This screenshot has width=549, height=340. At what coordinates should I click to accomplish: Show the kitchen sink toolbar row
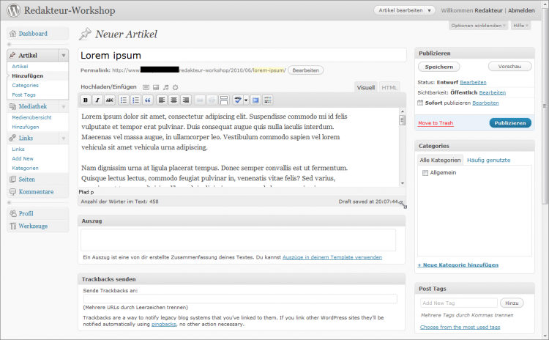pyautogui.click(x=268, y=100)
